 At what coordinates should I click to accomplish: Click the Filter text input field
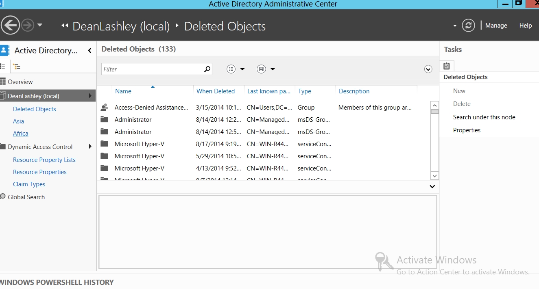152,69
